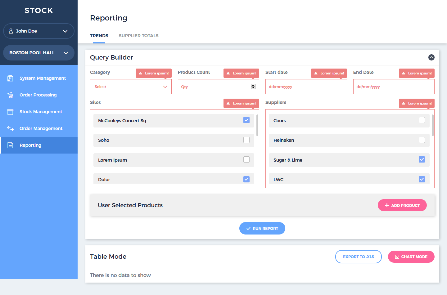Click the Order Management arrows icon
Image resolution: width=447 pixels, height=295 pixels.
click(10, 128)
